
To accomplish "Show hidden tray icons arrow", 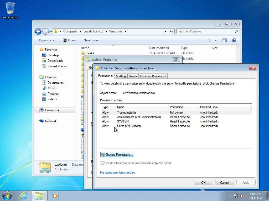I will [230, 196].
